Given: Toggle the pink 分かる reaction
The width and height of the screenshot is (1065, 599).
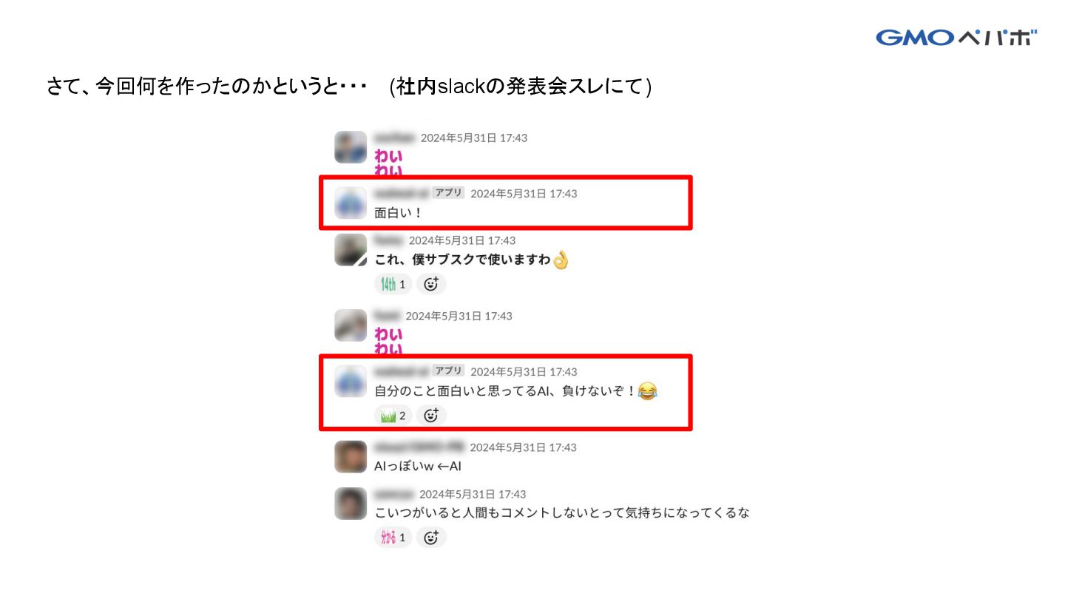Looking at the screenshot, I should pyautogui.click(x=393, y=538).
